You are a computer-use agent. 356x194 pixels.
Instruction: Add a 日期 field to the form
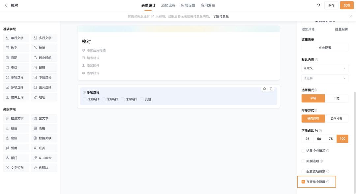coord(16,58)
